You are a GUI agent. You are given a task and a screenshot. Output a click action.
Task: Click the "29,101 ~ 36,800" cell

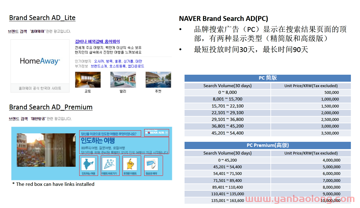[x=228, y=119]
